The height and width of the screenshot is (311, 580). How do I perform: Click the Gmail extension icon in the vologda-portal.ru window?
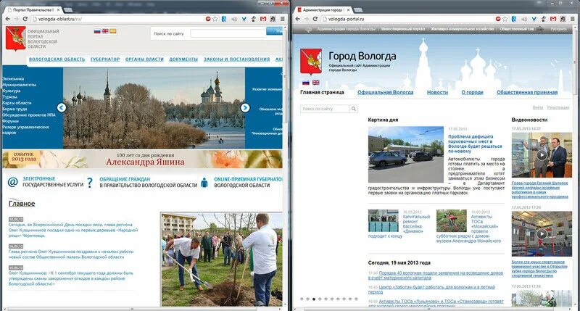[x=553, y=19]
